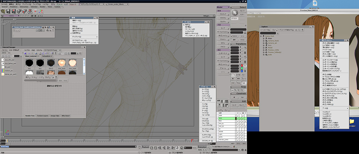Image resolution: width=359 pixels, height=154 pixels.
Task: Toggle the first checkmark in the body layer row
Action: point(238,118)
